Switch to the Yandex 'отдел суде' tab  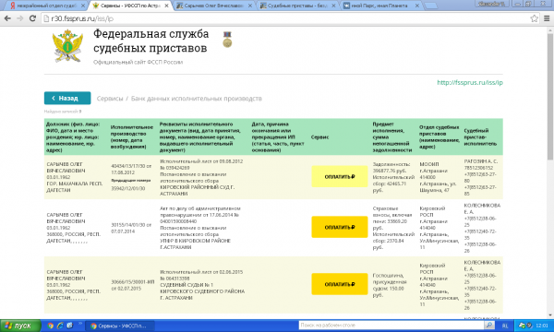48,6
